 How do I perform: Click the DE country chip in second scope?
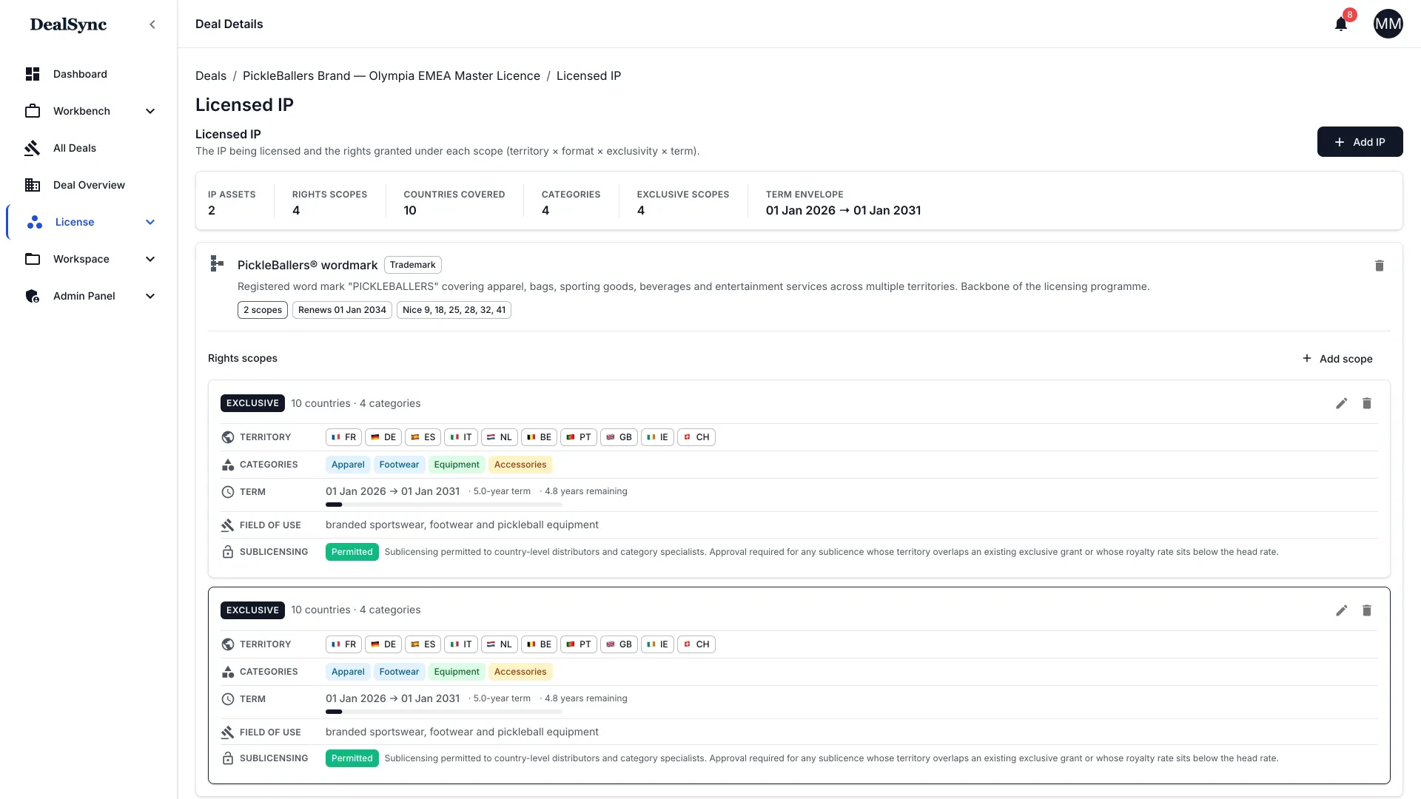383,644
